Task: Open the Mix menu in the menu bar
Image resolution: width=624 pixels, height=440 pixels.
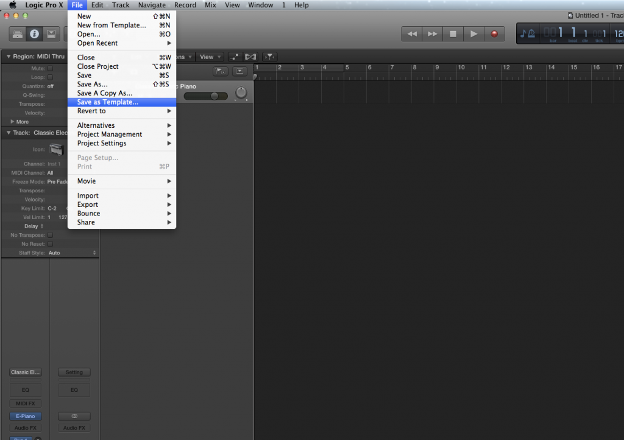Action: click(x=210, y=5)
